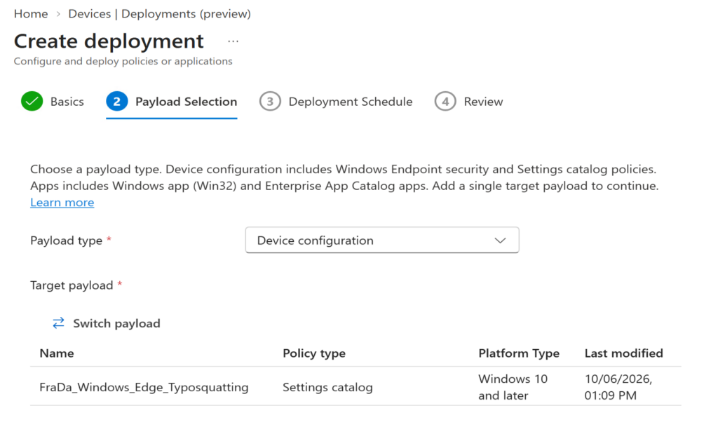Sort by Name column header
Viewport: 718px width, 441px height.
pos(57,353)
